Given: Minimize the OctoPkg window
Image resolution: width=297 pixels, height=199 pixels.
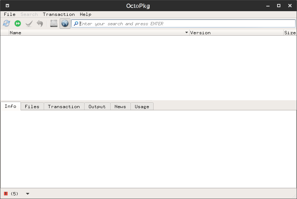Looking at the screenshot, I should [268, 6].
